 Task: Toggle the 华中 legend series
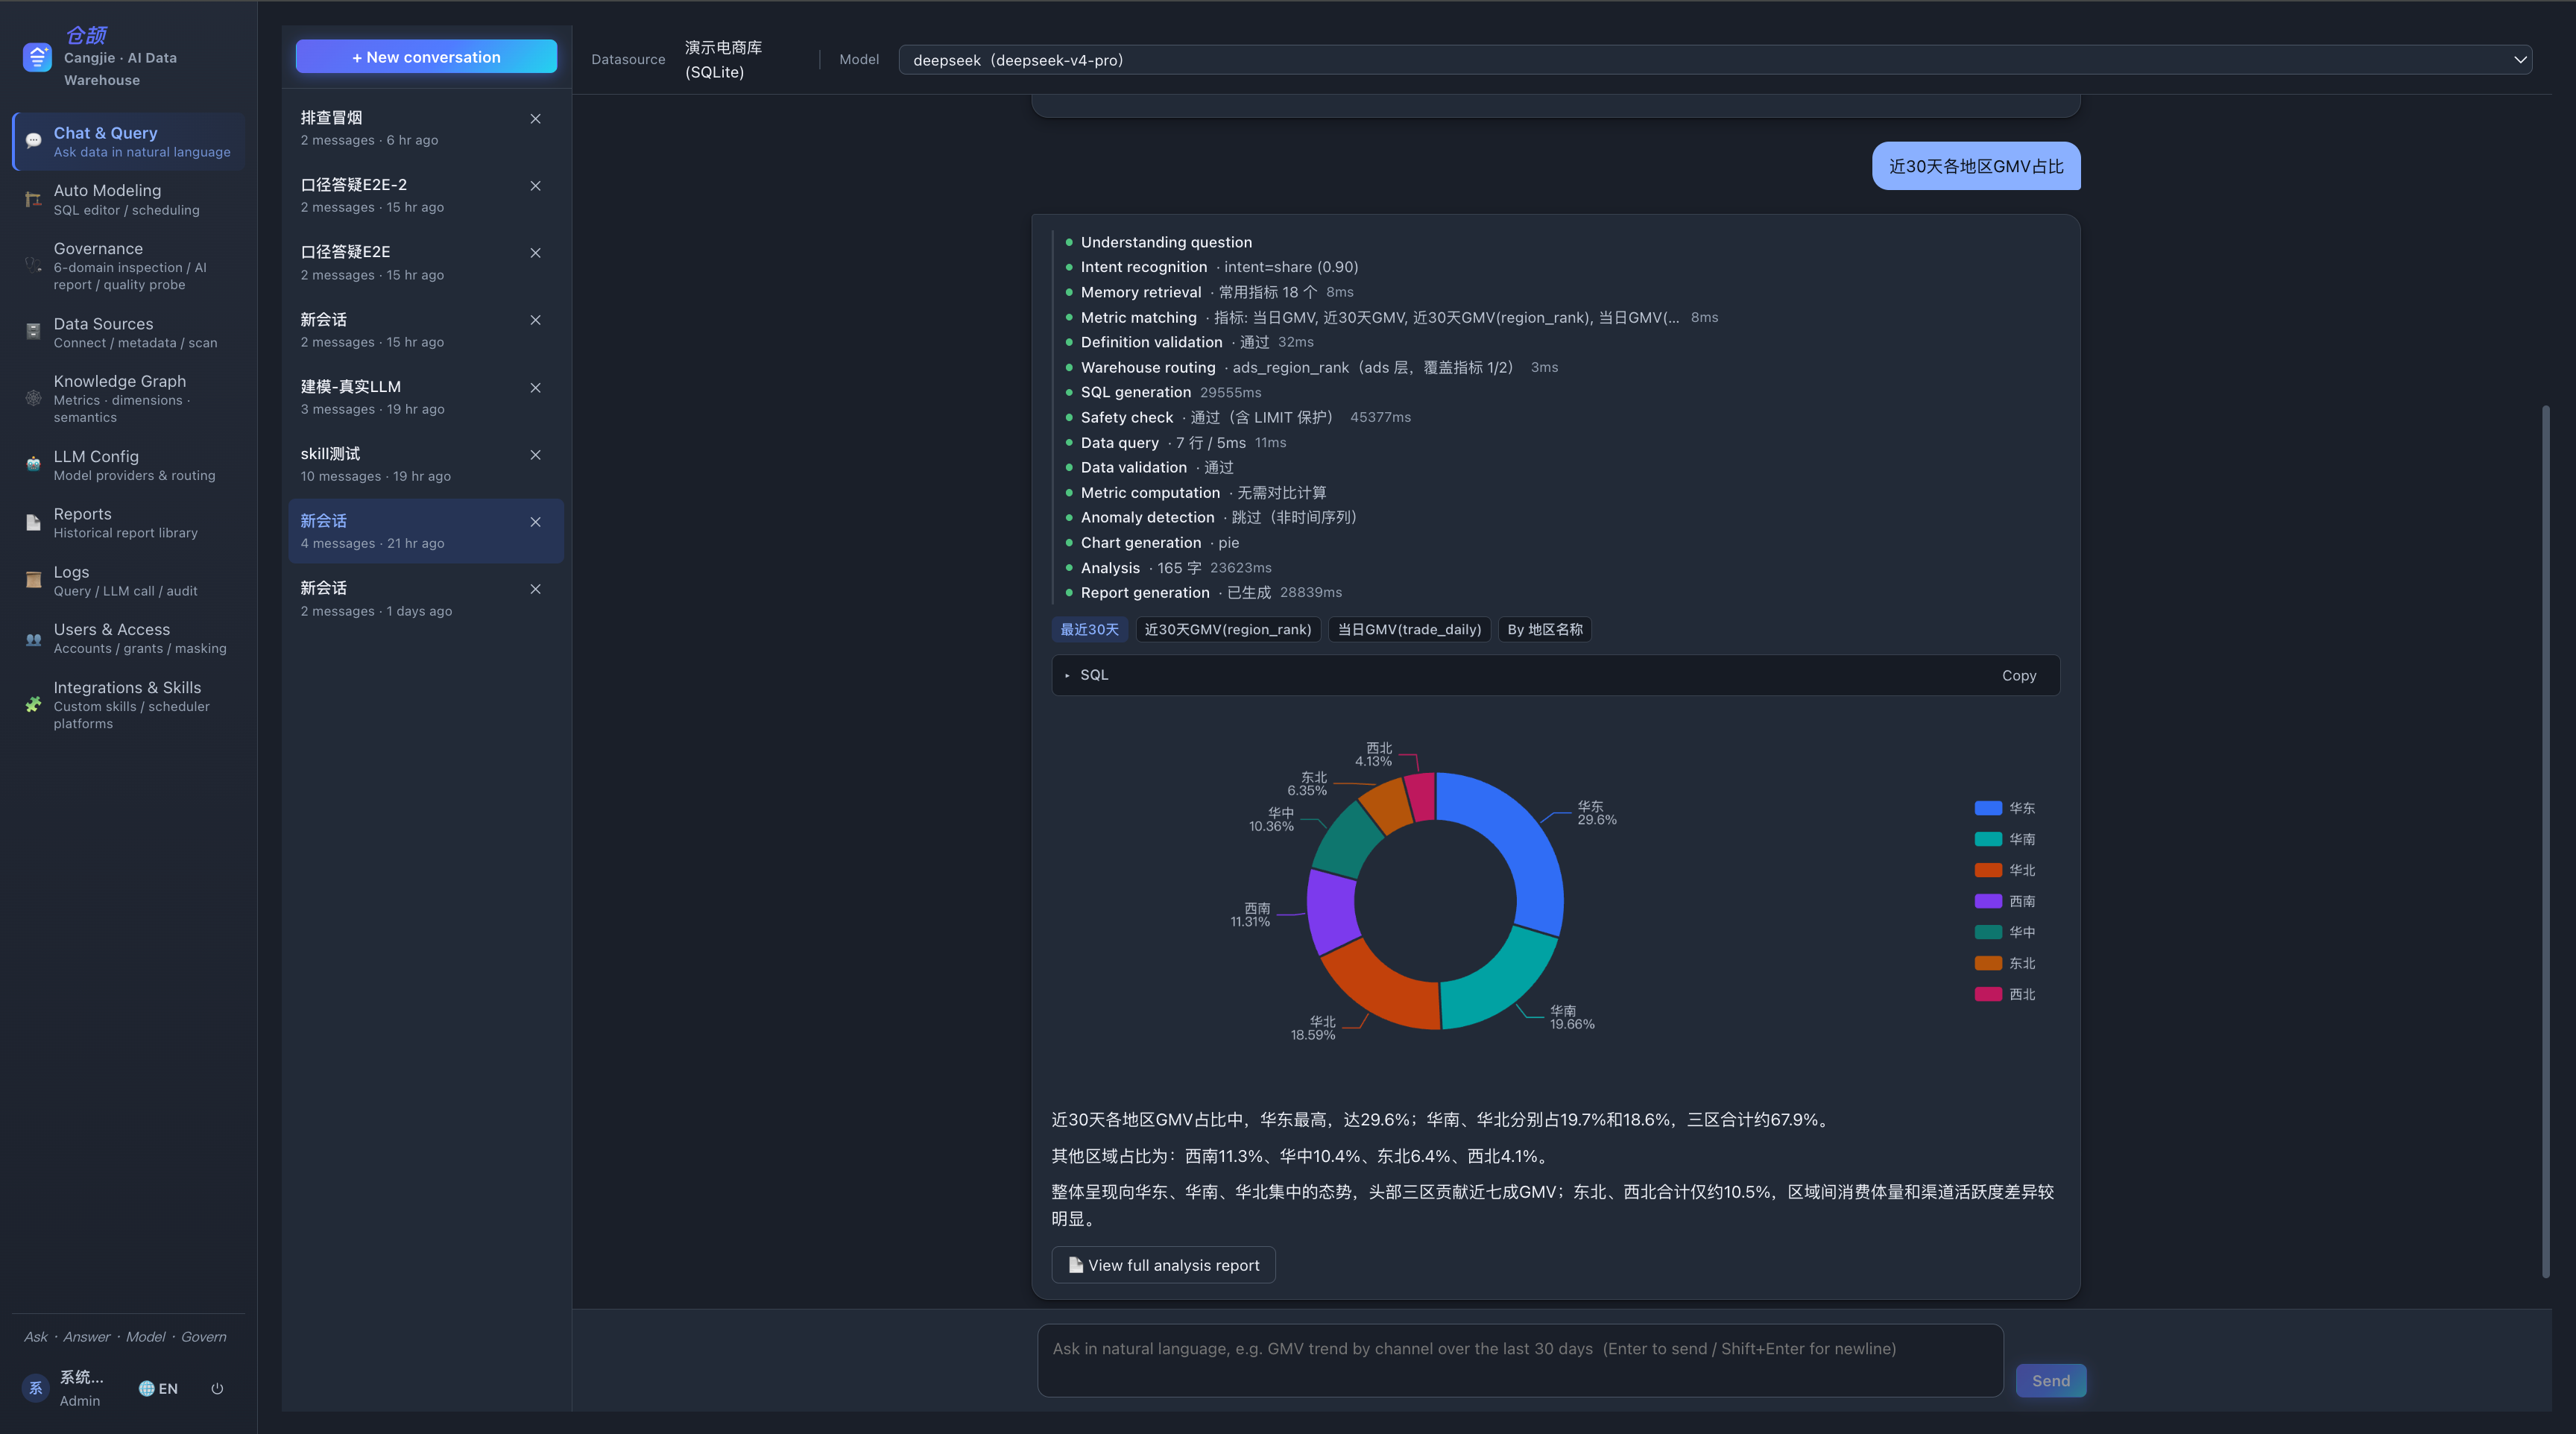point(2004,932)
